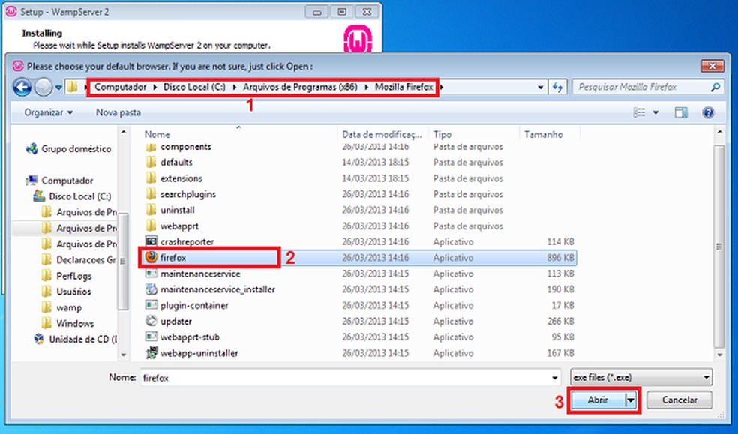Open the Usuários folder in tree

tap(73, 292)
